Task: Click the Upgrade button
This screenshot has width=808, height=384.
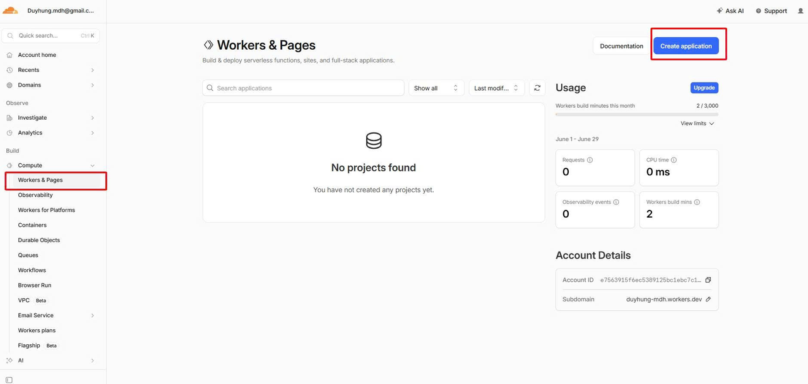Action: [704, 88]
